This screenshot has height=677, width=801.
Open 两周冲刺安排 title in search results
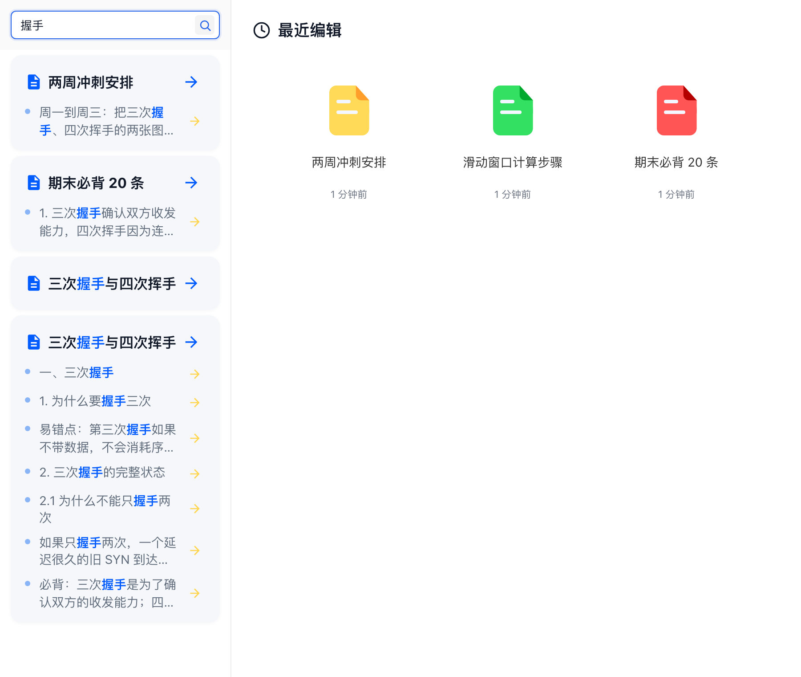coord(91,82)
